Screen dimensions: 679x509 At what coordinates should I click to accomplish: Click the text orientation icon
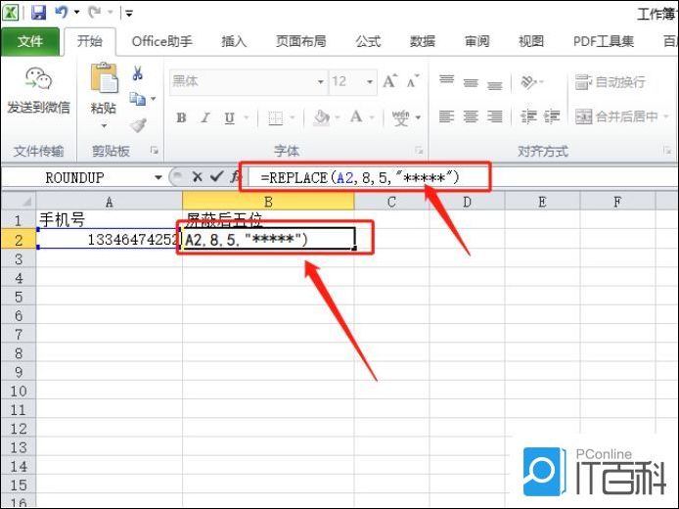tap(528, 81)
